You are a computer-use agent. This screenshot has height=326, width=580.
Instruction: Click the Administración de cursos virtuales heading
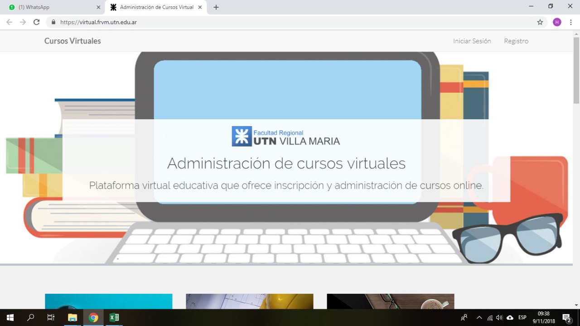click(286, 163)
